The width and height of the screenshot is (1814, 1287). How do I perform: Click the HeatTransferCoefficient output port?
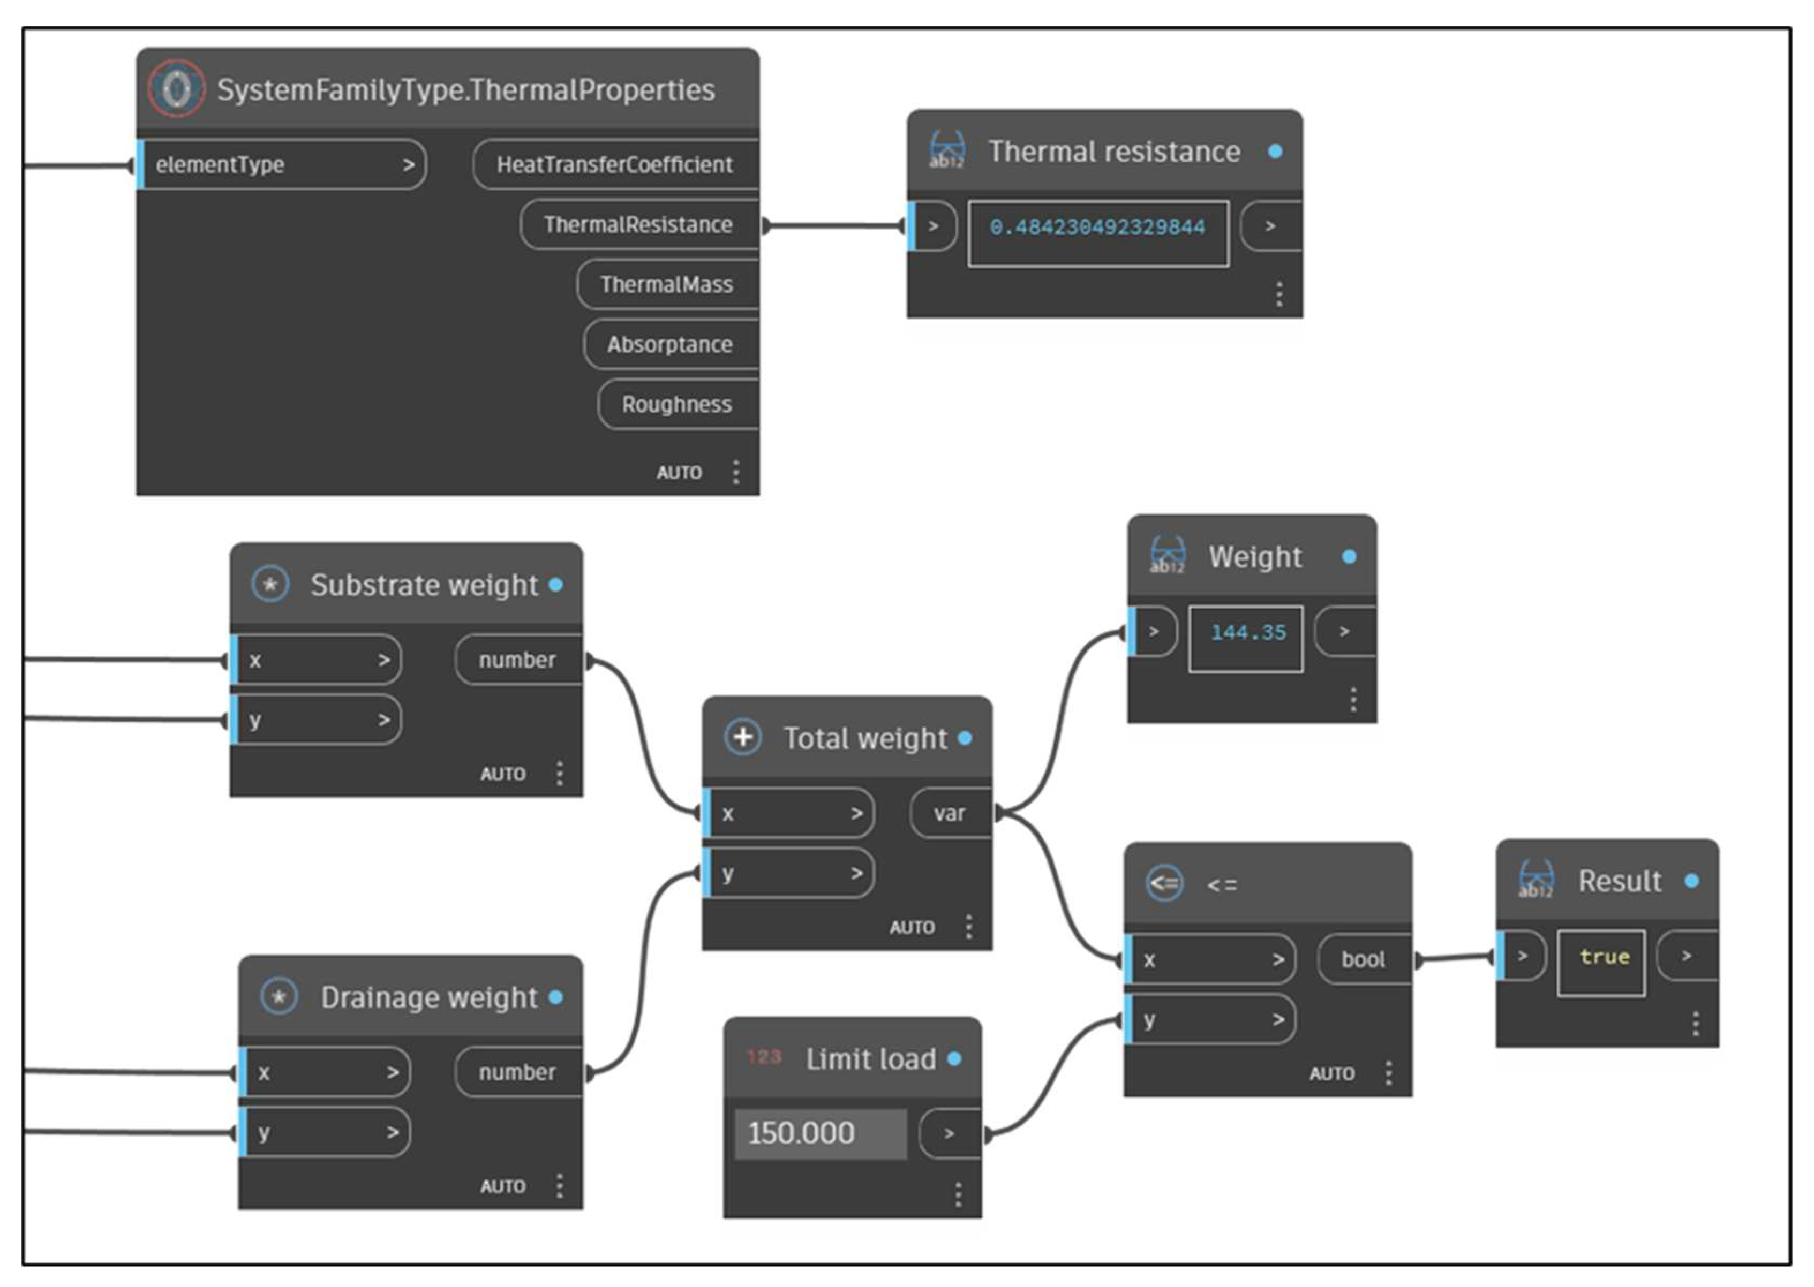614,165
